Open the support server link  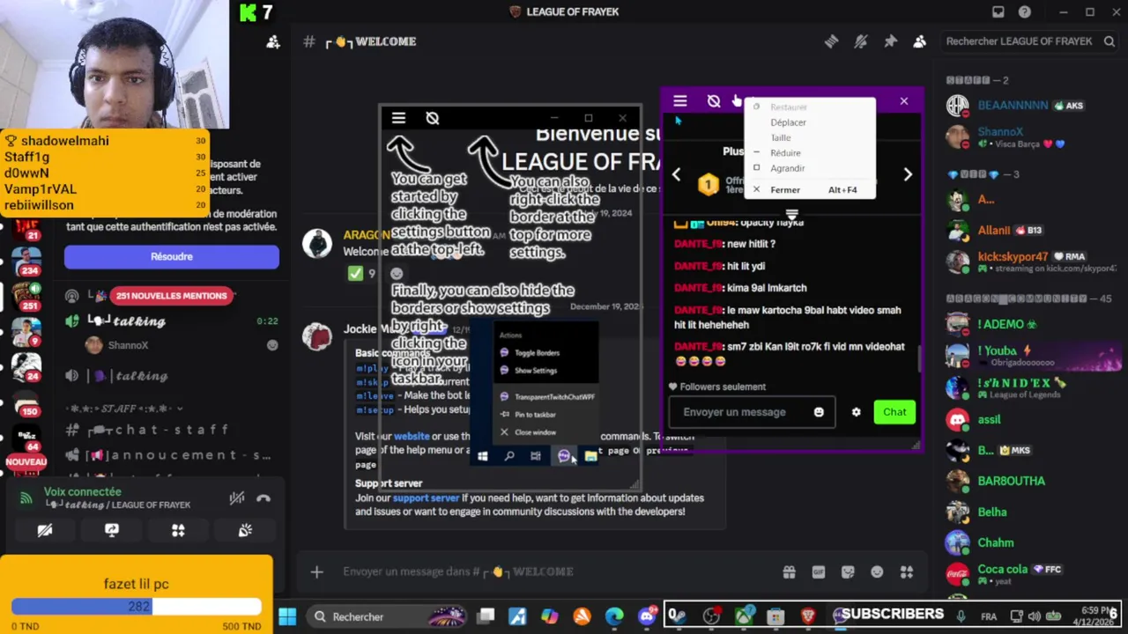coord(426,498)
